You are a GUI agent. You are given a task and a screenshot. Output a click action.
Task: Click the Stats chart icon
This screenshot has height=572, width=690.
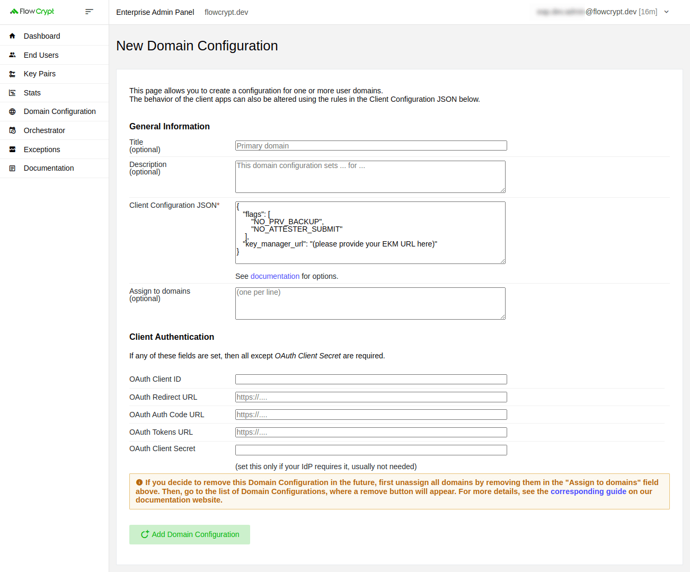pyautogui.click(x=12, y=93)
